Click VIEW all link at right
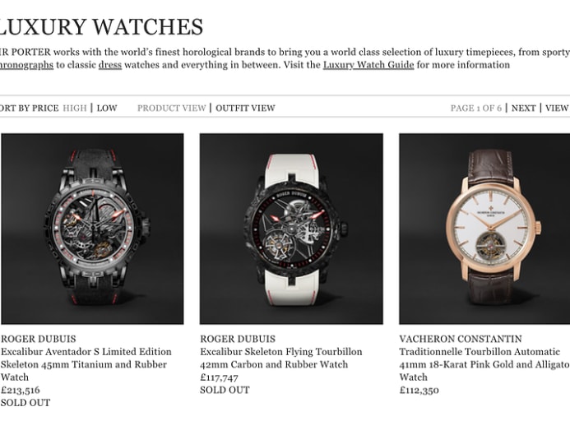 558,108
